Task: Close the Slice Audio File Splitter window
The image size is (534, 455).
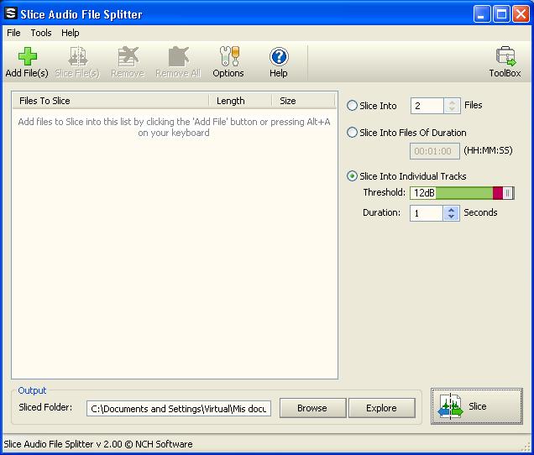Action: [x=521, y=14]
